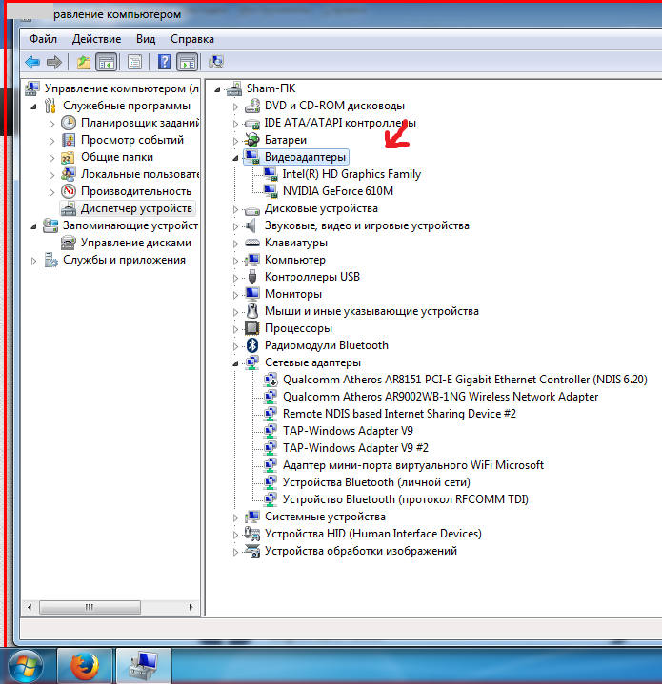Click the Радиомодули Bluetooth icon
Viewport: 662px width, 684px height.
click(x=252, y=345)
